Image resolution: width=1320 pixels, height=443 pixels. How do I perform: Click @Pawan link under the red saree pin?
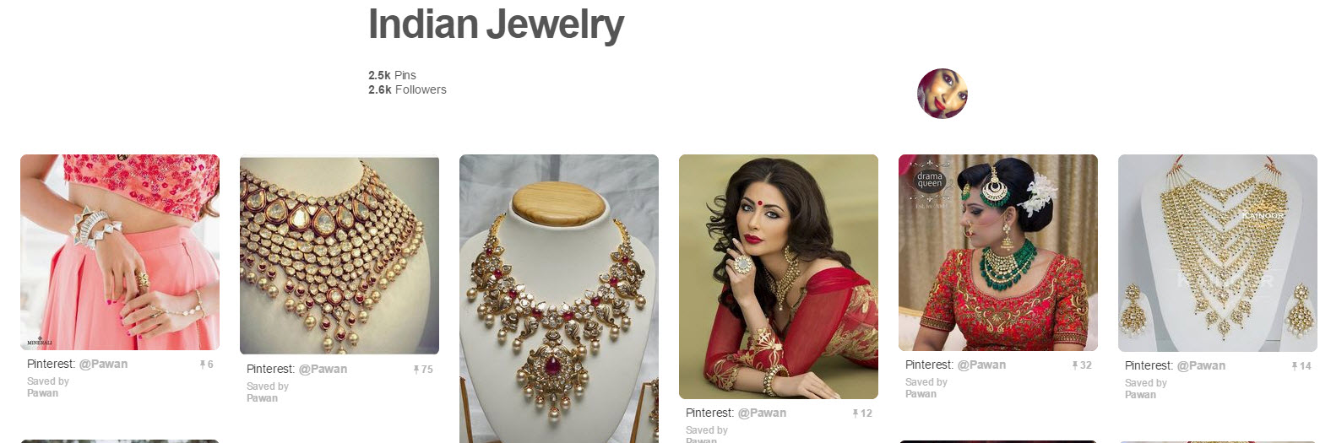[x=762, y=413]
